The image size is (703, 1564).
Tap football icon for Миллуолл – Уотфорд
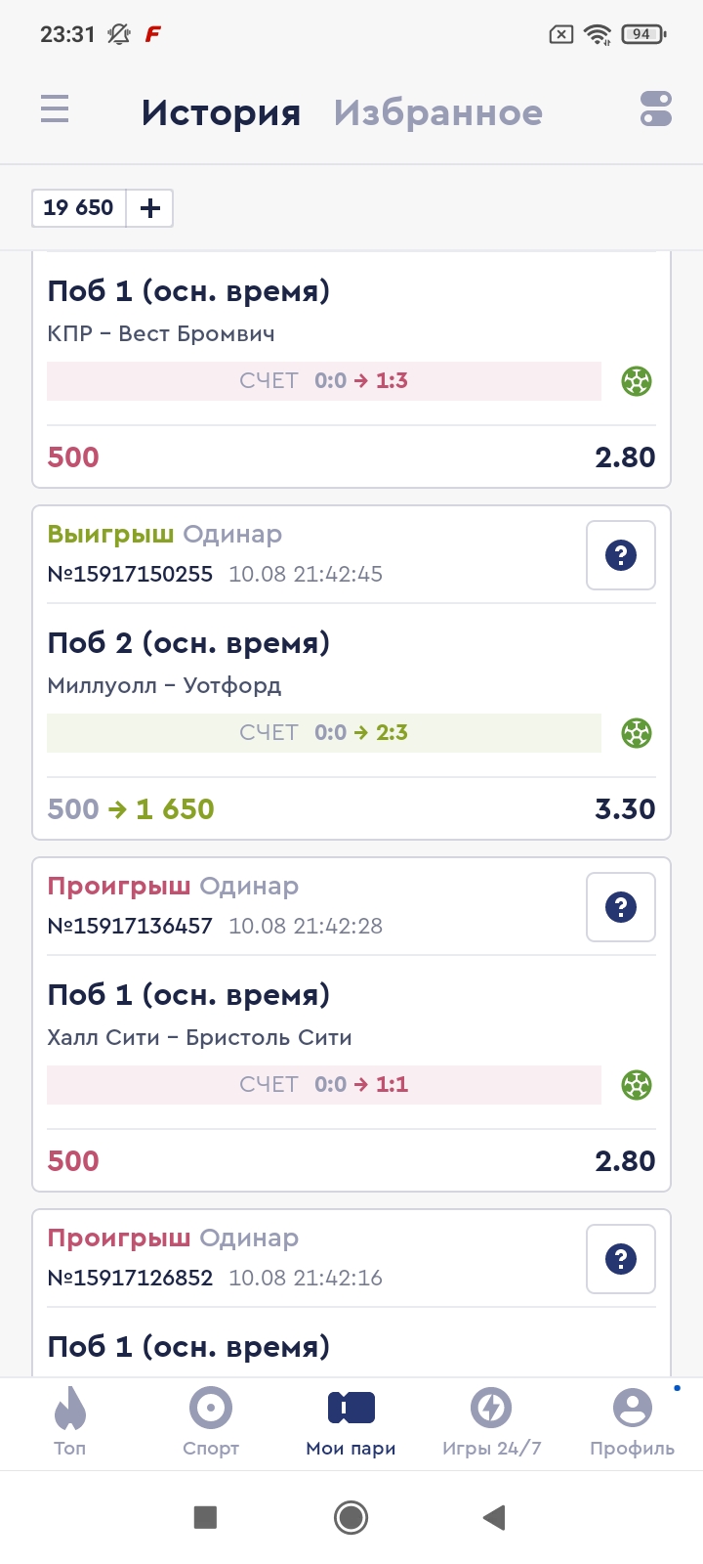pyautogui.click(x=637, y=733)
